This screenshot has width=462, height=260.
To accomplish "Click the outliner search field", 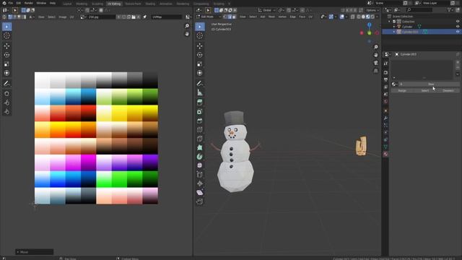I will tap(419, 10).
